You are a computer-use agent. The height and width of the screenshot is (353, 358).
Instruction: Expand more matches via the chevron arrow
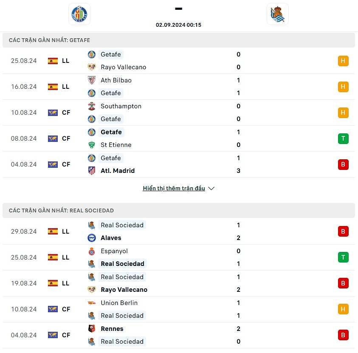click(x=211, y=189)
